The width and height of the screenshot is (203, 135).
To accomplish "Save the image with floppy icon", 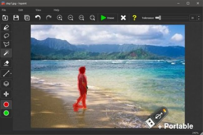I will [16, 18].
